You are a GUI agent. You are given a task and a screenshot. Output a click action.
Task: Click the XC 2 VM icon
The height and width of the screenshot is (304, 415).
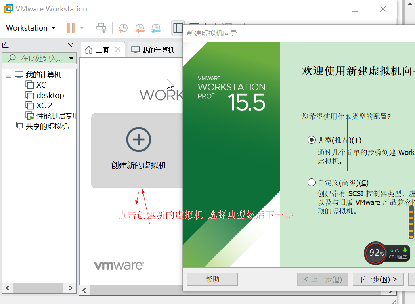[x=30, y=105]
